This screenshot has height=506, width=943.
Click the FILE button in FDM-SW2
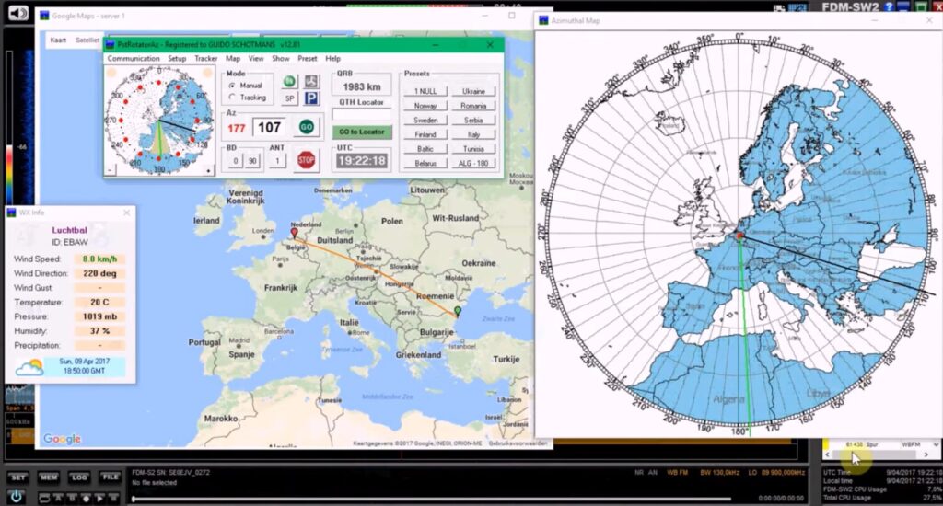(x=111, y=477)
